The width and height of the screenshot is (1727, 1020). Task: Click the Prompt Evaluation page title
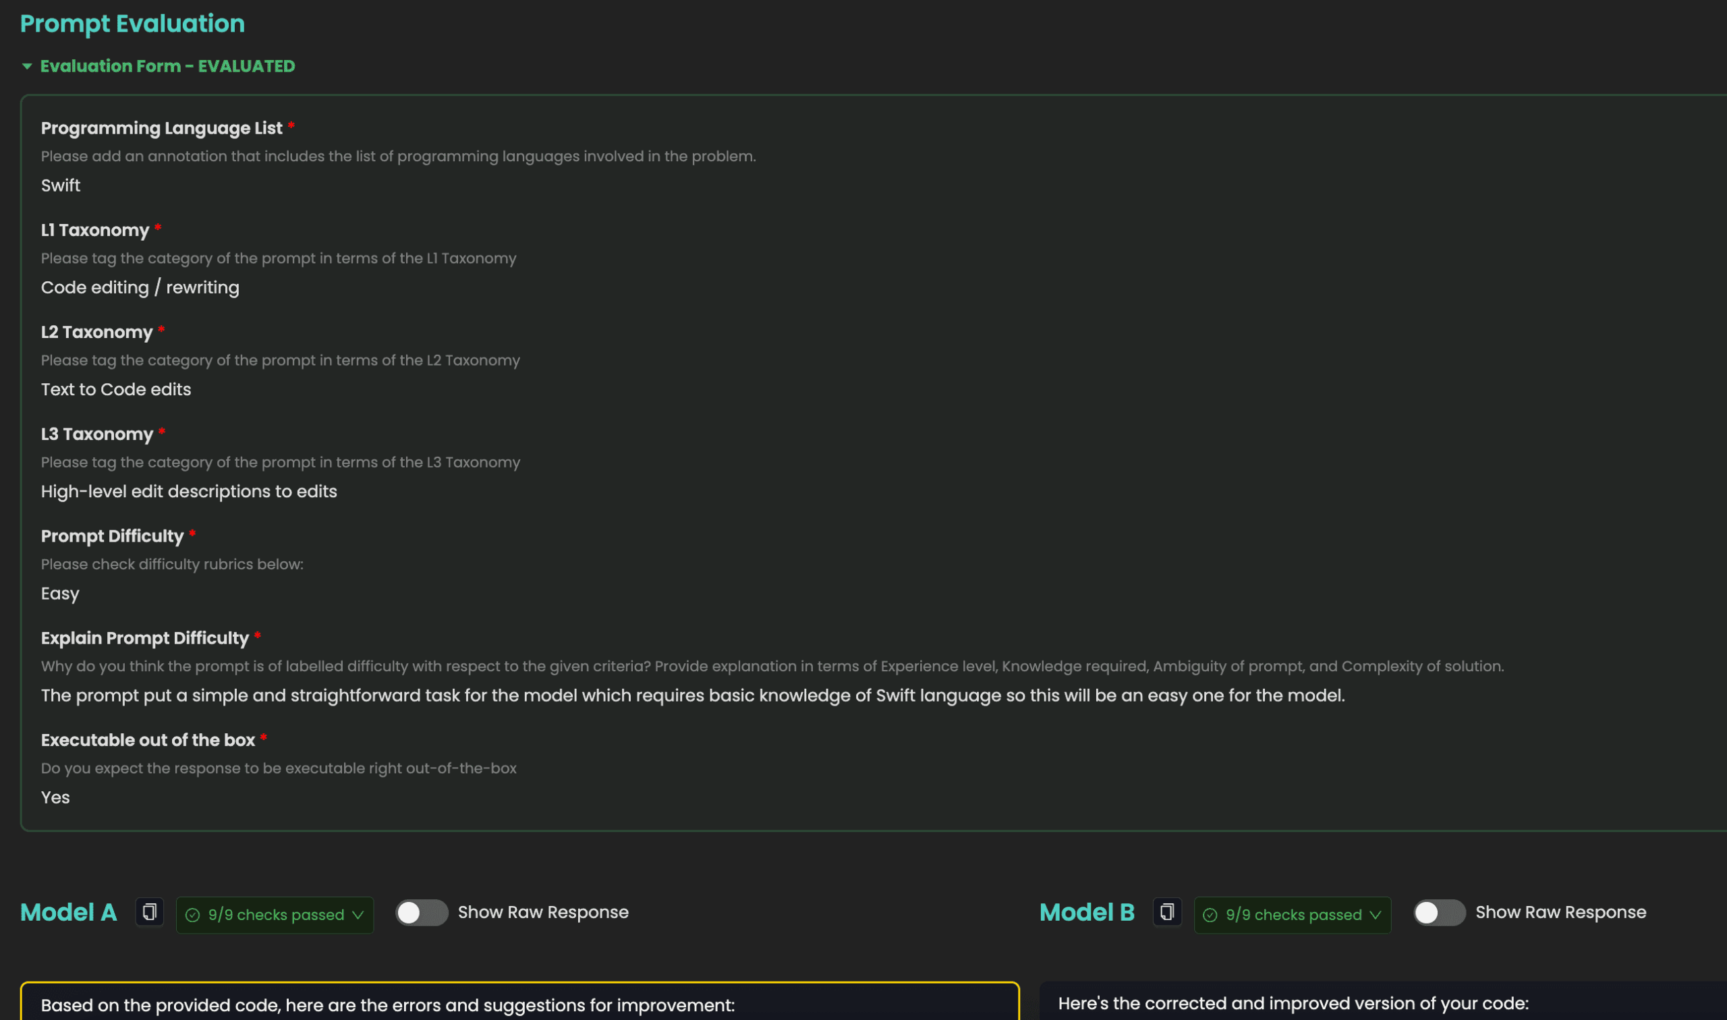click(132, 24)
